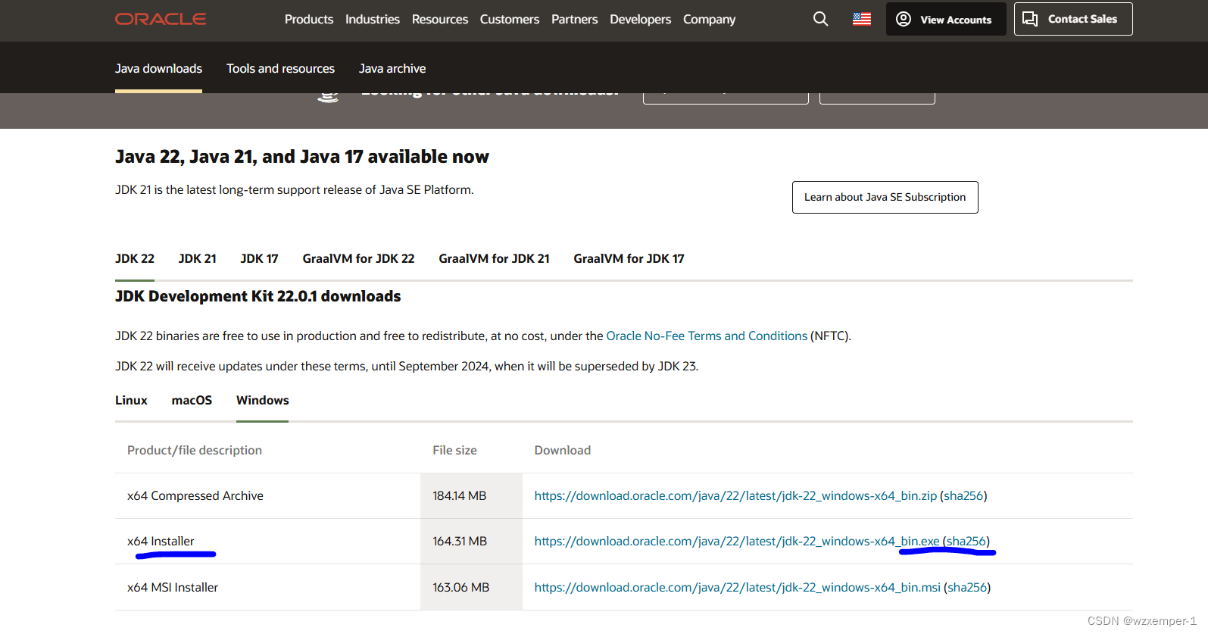Open the Customers menu

point(510,19)
